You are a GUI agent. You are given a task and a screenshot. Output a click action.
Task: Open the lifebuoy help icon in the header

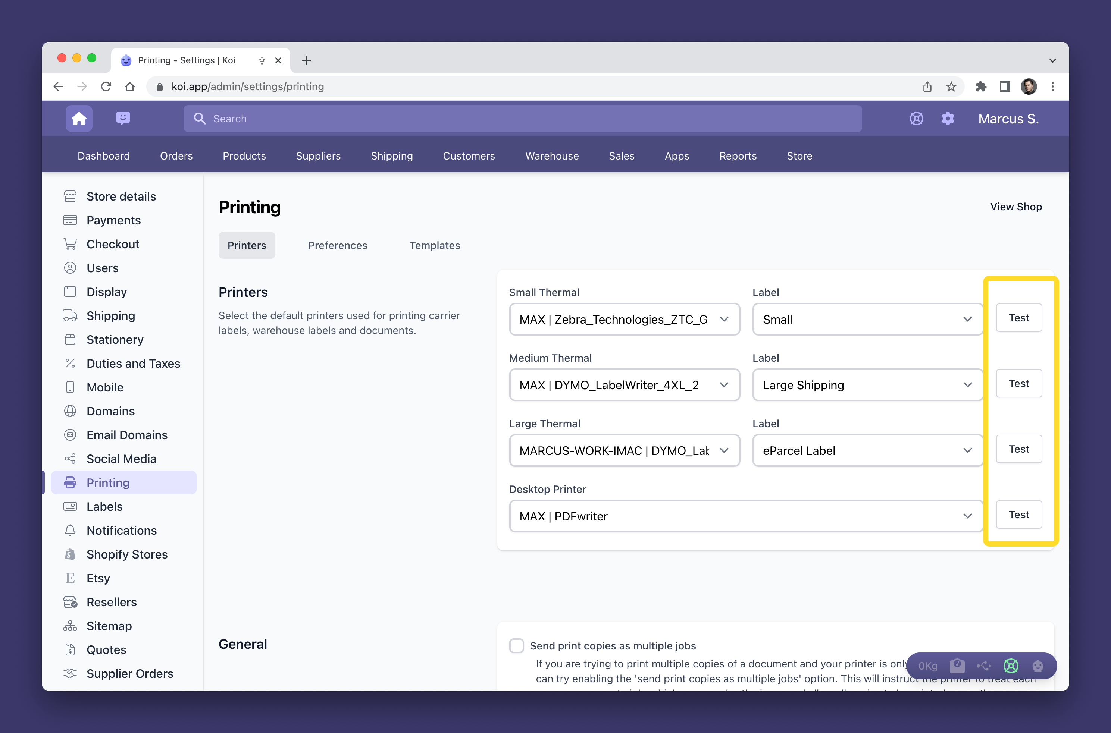pyautogui.click(x=916, y=119)
